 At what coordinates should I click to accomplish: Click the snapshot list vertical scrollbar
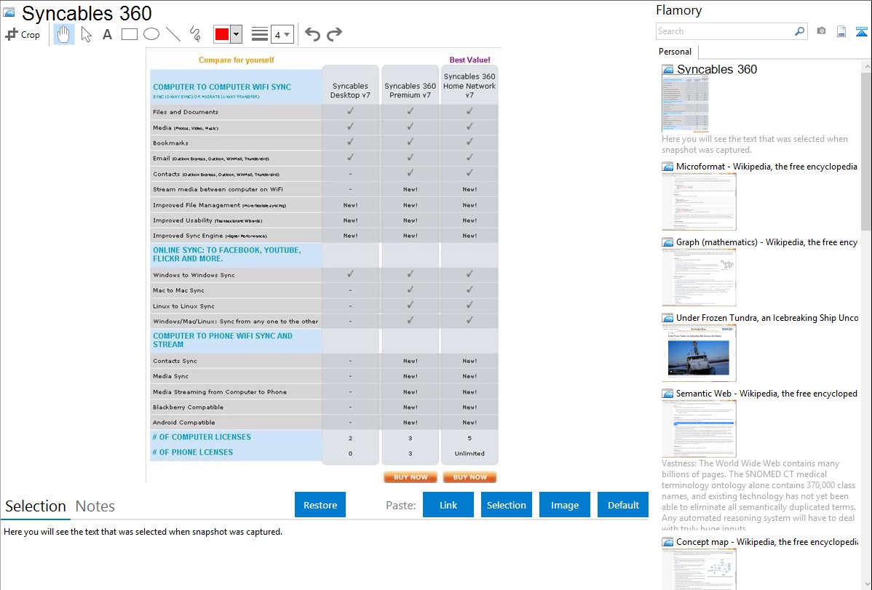pos(866,150)
